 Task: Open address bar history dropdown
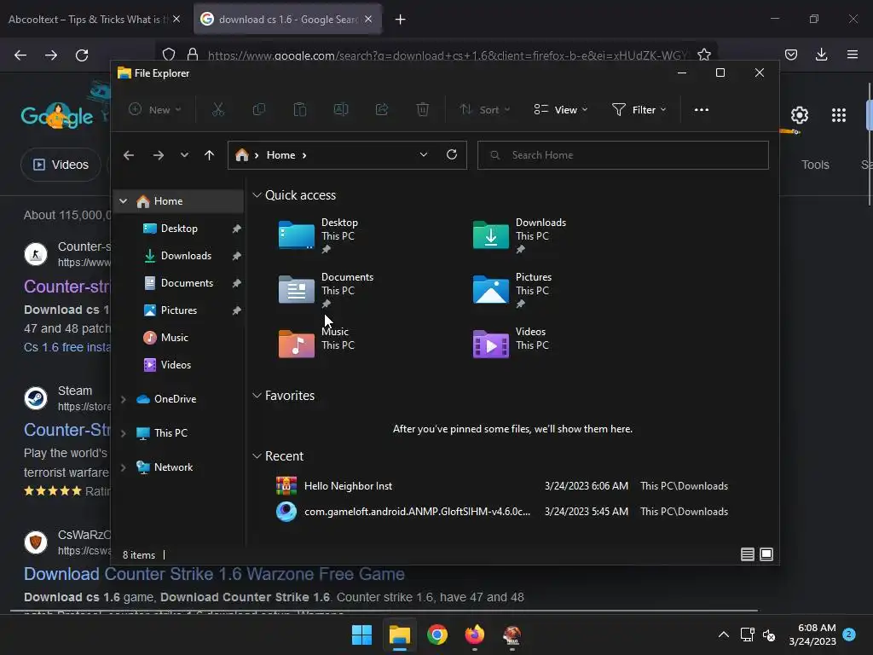(424, 155)
